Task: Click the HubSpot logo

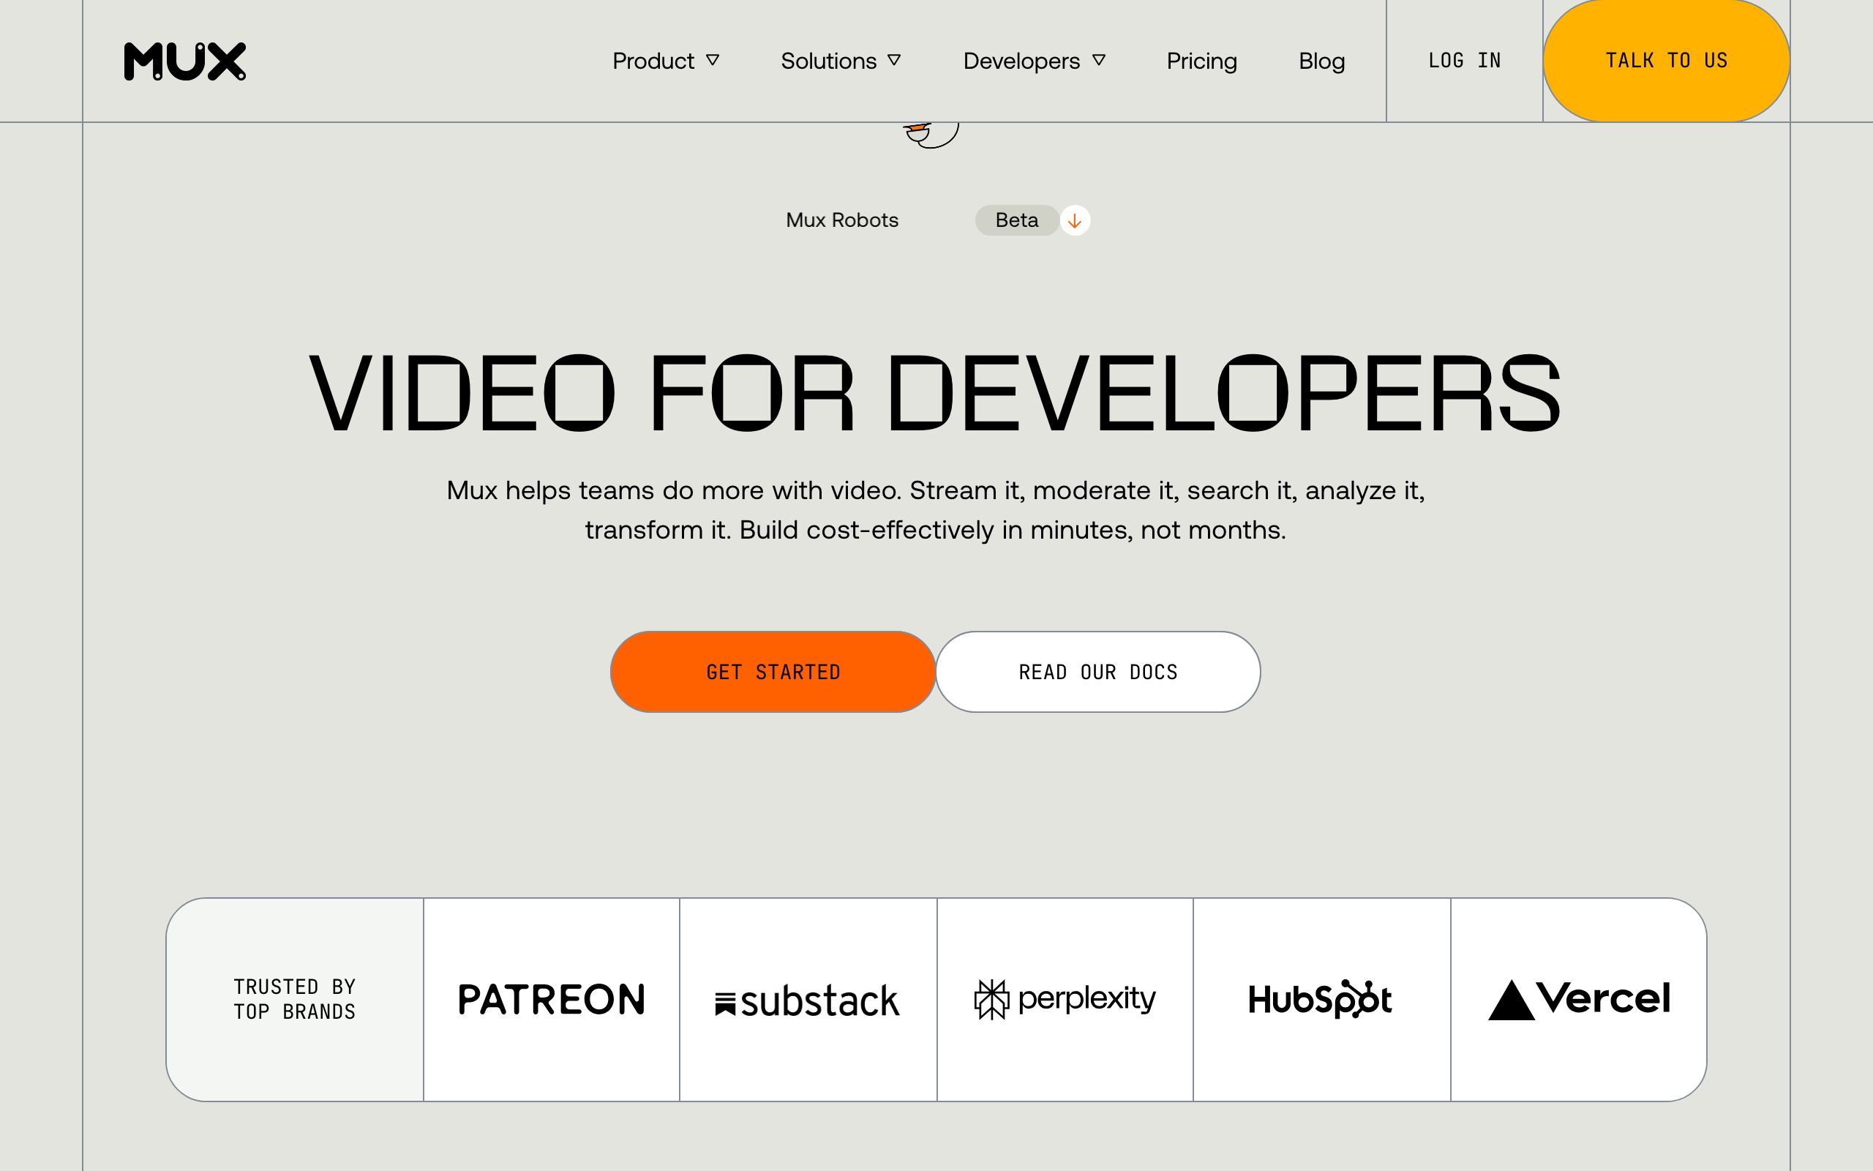Action: [x=1321, y=999]
